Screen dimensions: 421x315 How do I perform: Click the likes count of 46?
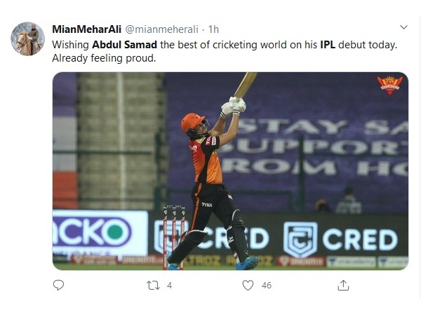[x=266, y=286]
